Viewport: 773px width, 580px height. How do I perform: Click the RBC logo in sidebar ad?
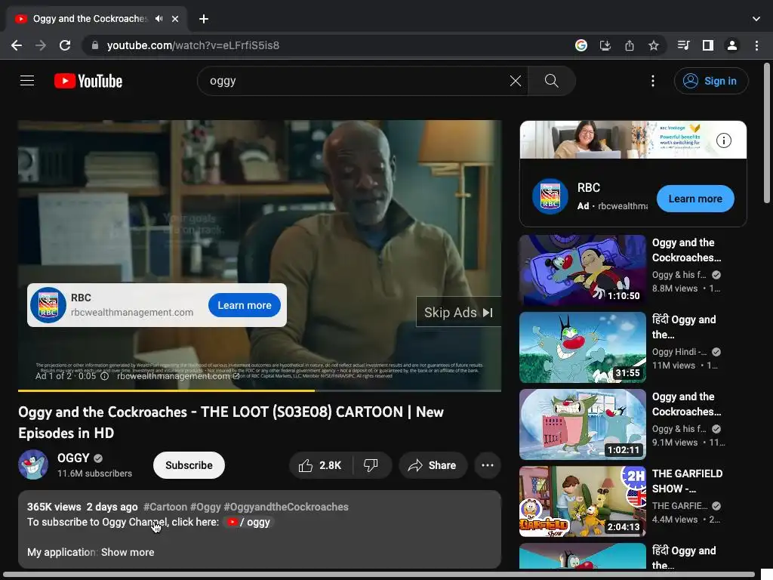pyautogui.click(x=550, y=196)
